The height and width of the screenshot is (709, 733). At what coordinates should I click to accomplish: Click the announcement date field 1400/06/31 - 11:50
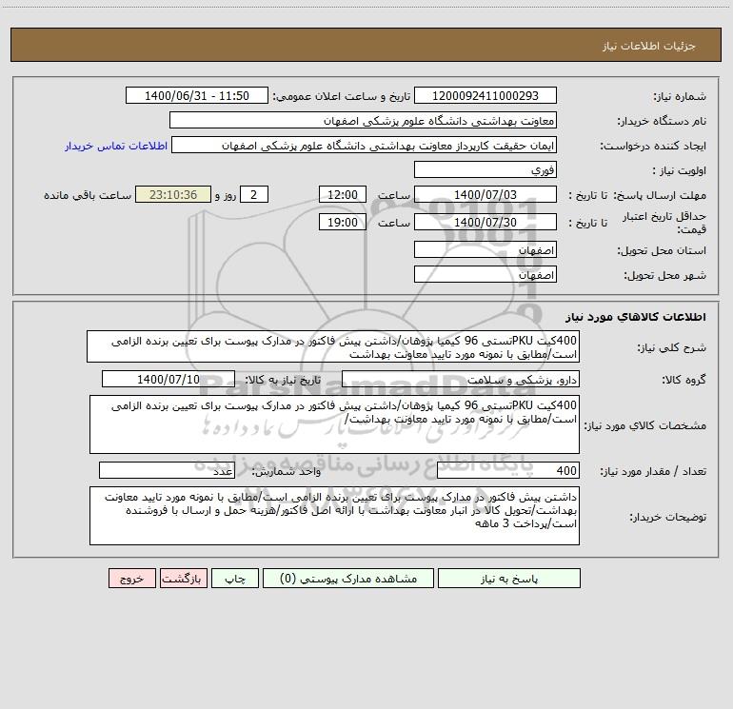tap(197, 95)
